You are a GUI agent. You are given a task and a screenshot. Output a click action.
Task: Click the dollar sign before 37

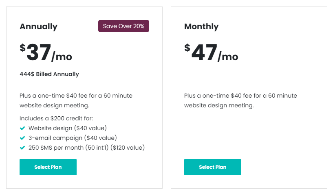click(x=23, y=48)
